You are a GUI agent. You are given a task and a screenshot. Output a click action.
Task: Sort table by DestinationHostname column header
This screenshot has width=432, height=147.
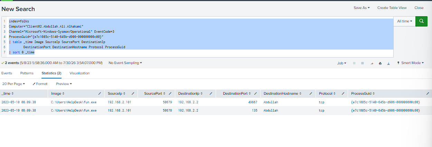(x=283, y=93)
